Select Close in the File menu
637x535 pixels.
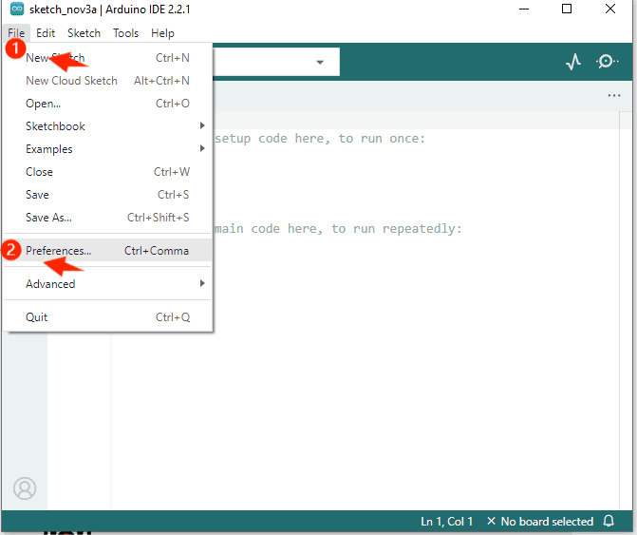(108, 172)
